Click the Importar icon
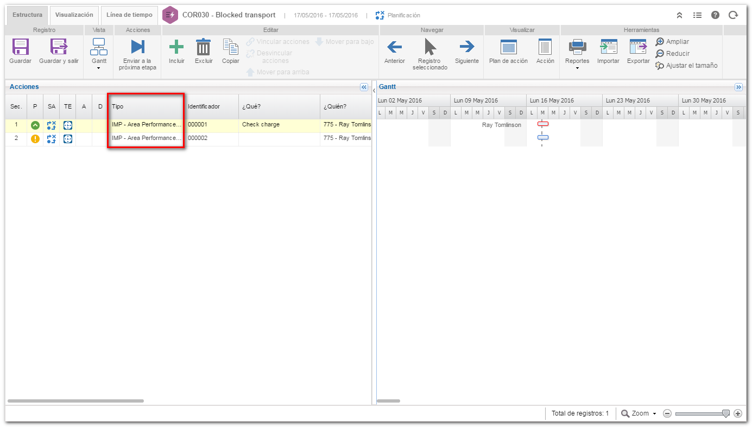This screenshot has height=427, width=752. pyautogui.click(x=608, y=47)
